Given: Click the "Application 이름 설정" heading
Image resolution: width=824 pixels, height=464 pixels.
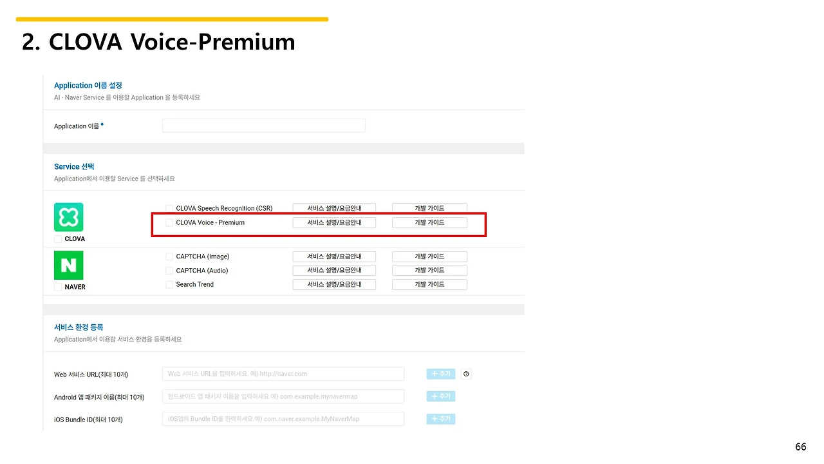Looking at the screenshot, I should pos(88,85).
